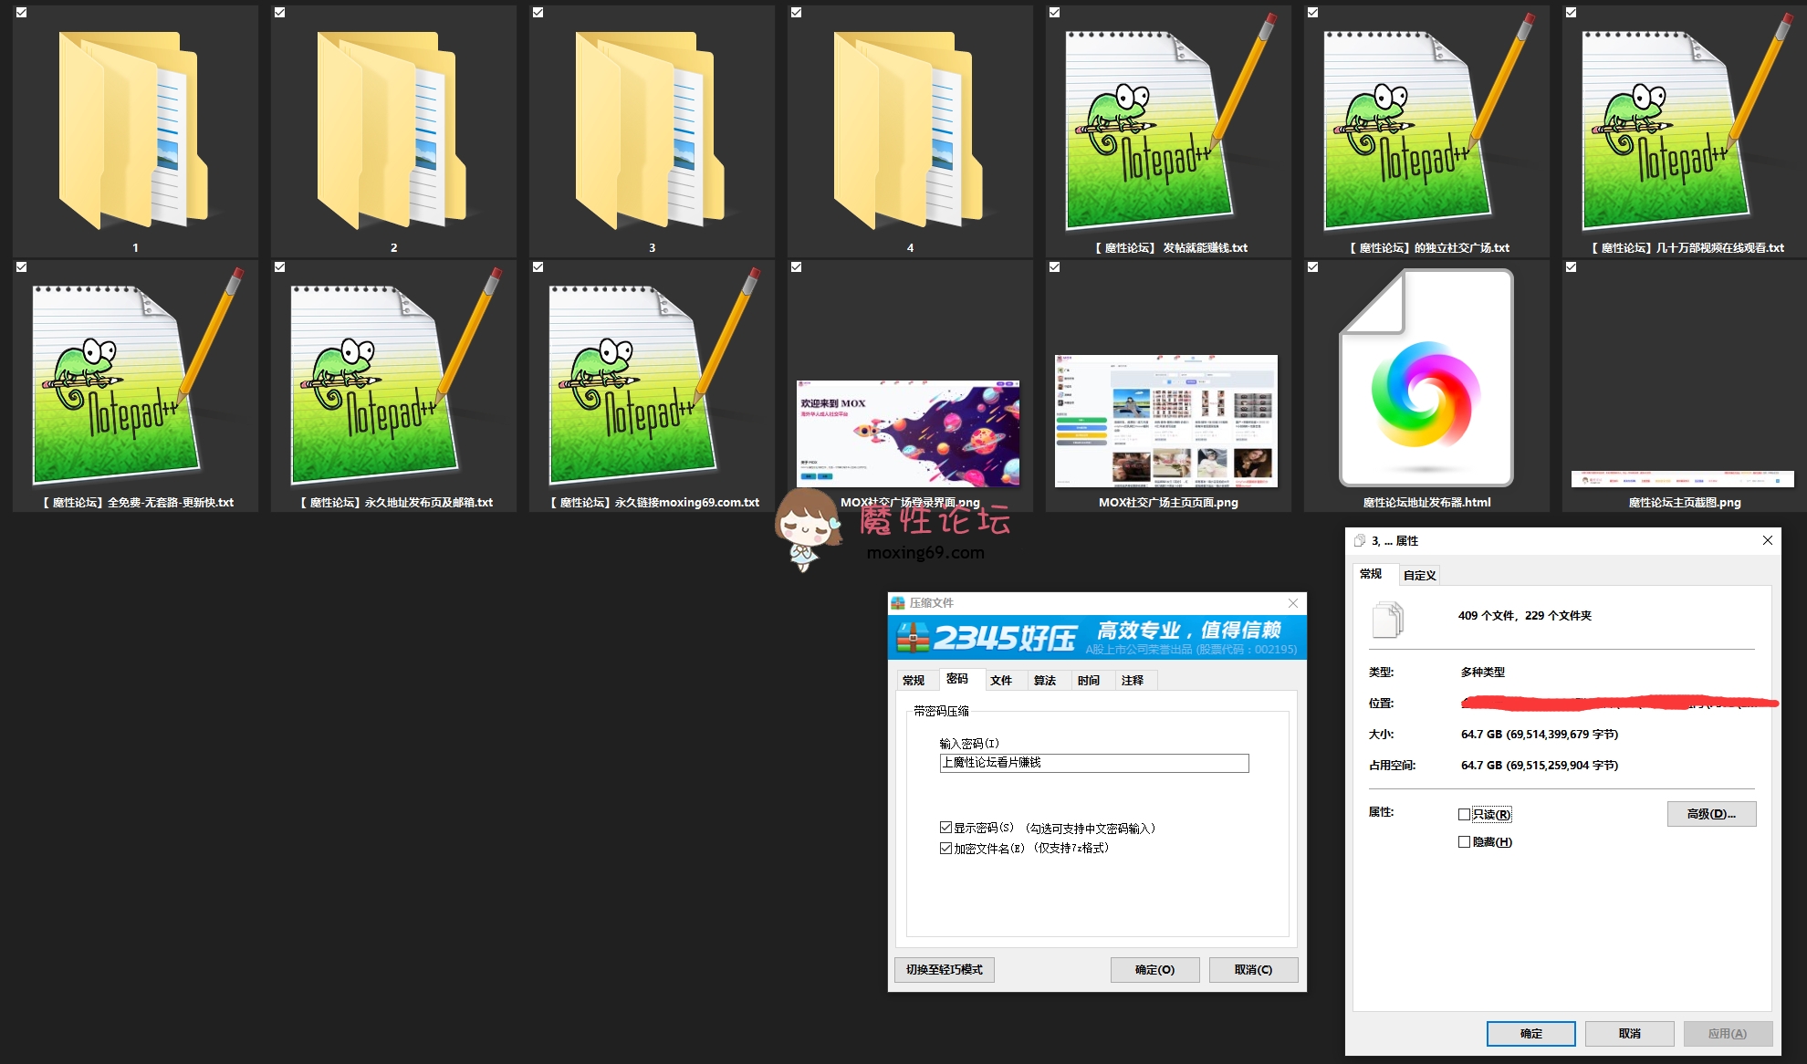
Task: Click file name 魔性论坛主页截图.png
Action: pyautogui.click(x=1685, y=502)
